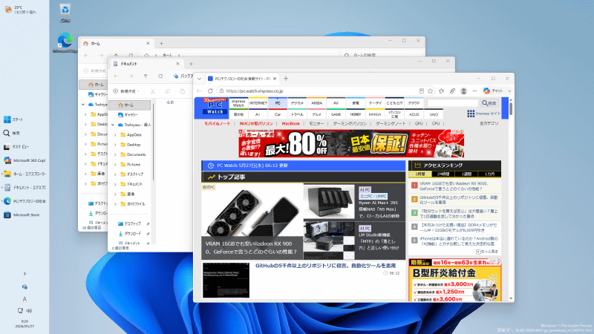Expand the Documents folder in ドキュメント window
Viewport: 594px width, 334px height.
click(115, 154)
